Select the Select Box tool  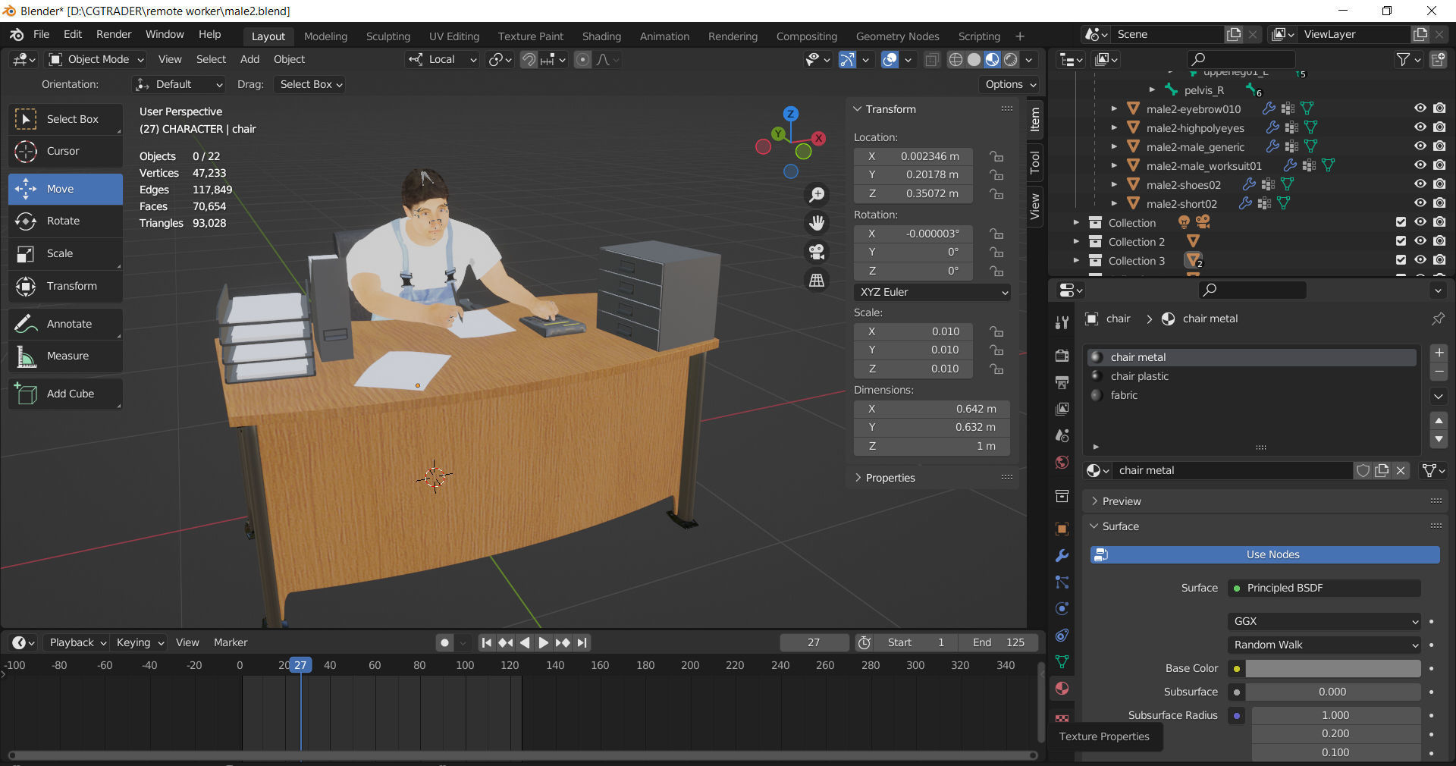(x=65, y=119)
